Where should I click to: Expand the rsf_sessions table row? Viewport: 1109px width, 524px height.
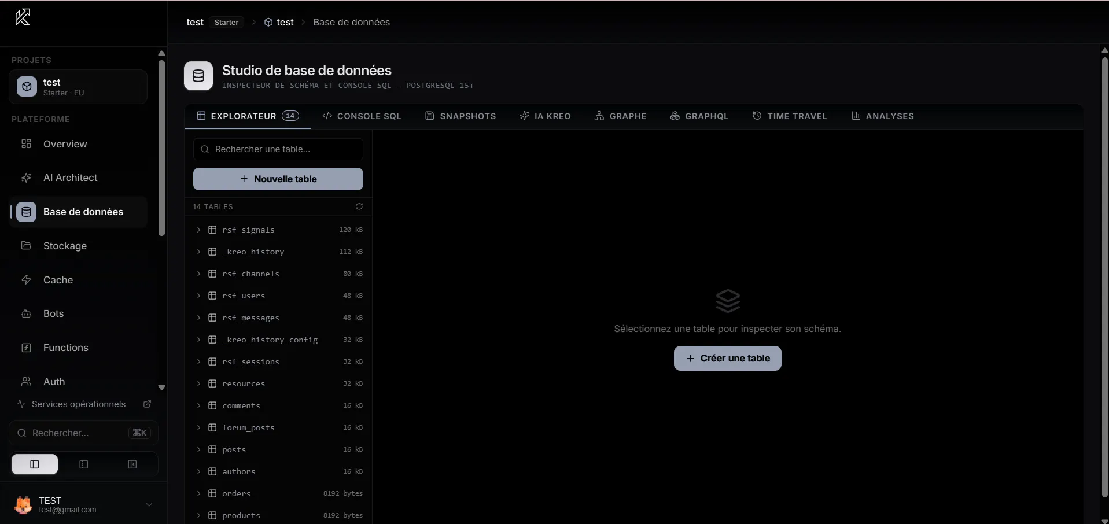click(x=198, y=361)
